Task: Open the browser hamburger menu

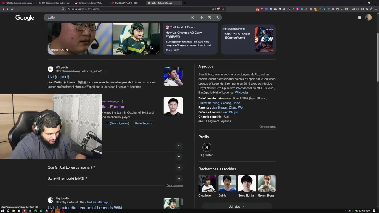Action: (375, 9)
